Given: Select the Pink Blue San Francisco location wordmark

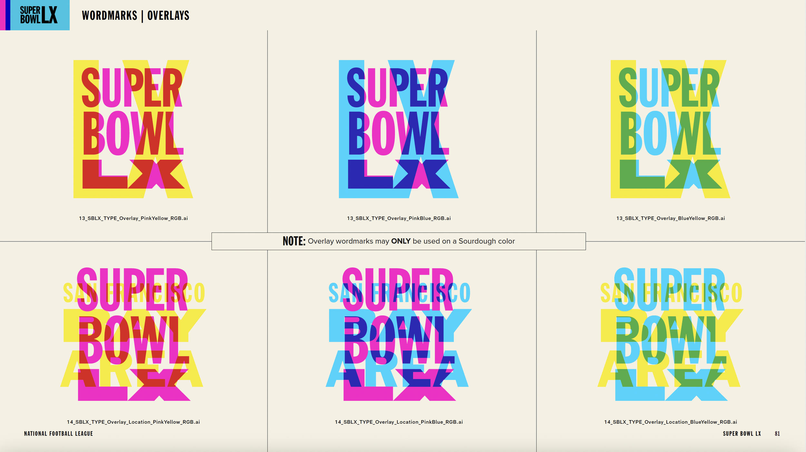Looking at the screenshot, I should (x=398, y=334).
